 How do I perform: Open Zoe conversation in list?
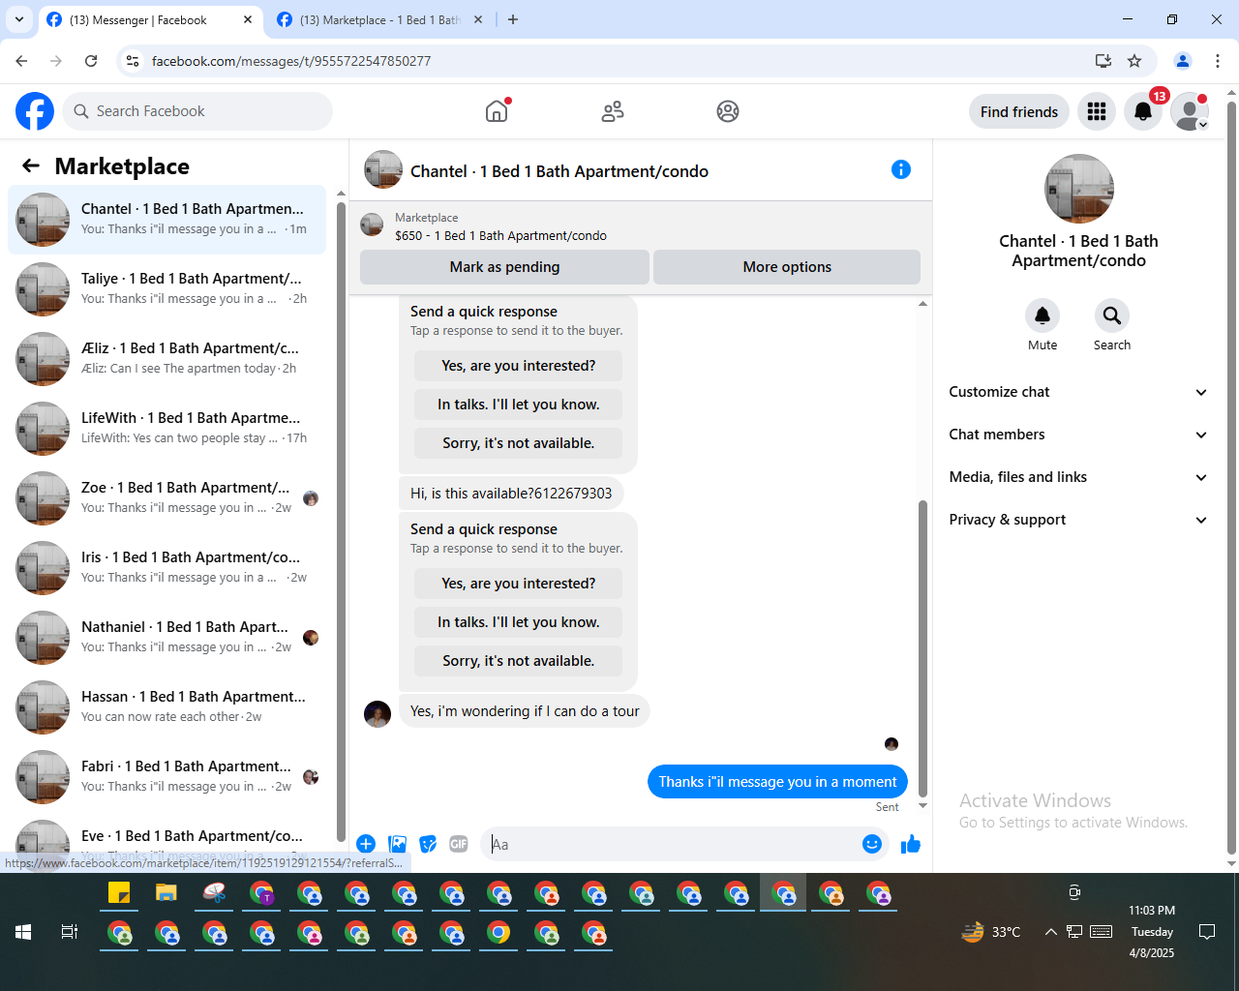167,498
